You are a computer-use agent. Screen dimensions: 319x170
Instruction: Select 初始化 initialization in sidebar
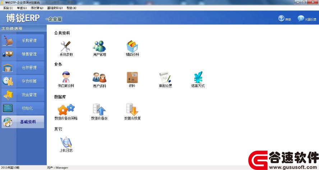[x=23, y=108]
